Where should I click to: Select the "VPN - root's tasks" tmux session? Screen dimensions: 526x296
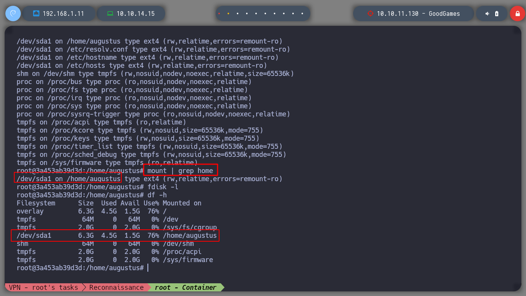point(43,288)
